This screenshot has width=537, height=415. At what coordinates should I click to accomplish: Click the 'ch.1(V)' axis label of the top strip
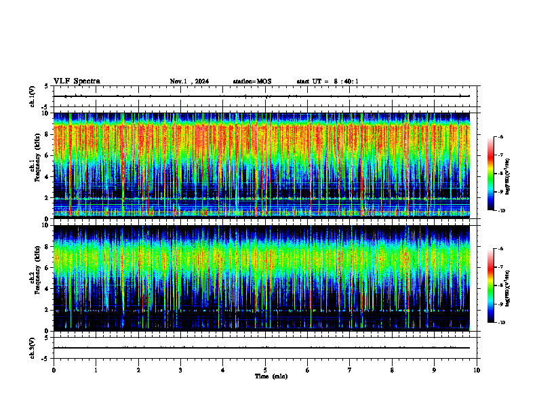coord(33,96)
